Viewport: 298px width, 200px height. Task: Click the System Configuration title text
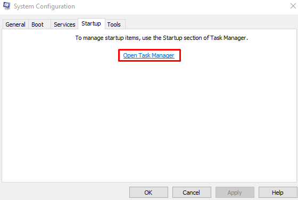(44, 6)
